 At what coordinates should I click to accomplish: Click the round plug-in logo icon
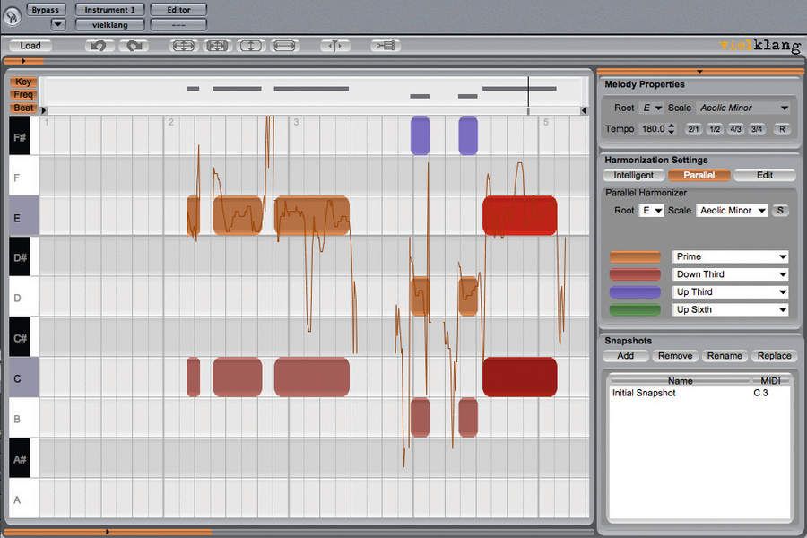tap(12, 16)
